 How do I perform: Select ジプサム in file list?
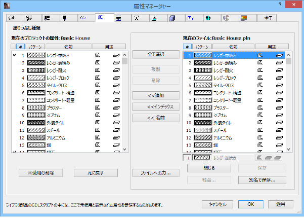pyautogui.click(x=234, y=115)
